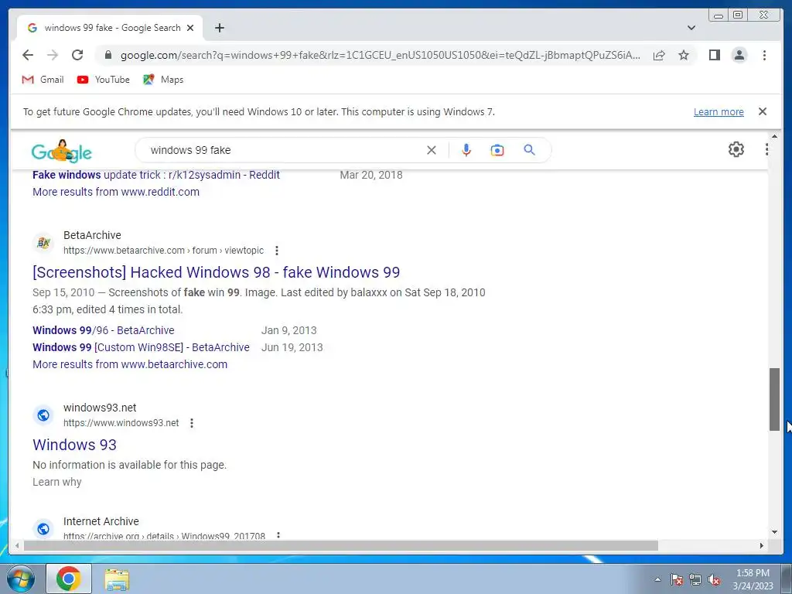The height and width of the screenshot is (594, 792).
Task: Click 'No information is available for this page.'
Action: [x=129, y=465]
